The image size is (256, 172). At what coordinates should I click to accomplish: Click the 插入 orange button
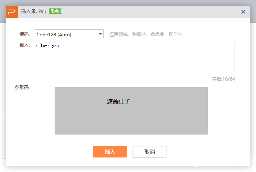pos(110,152)
